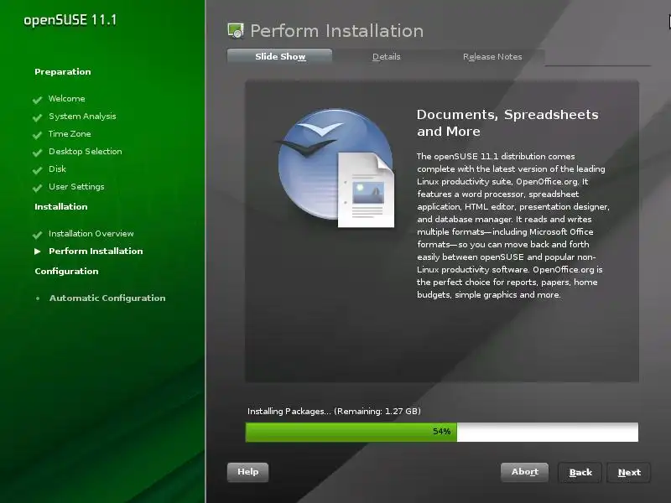Click the OpenOffice.org slide description paragraph
Image resolution: width=671 pixels, height=503 pixels.
[x=513, y=226]
